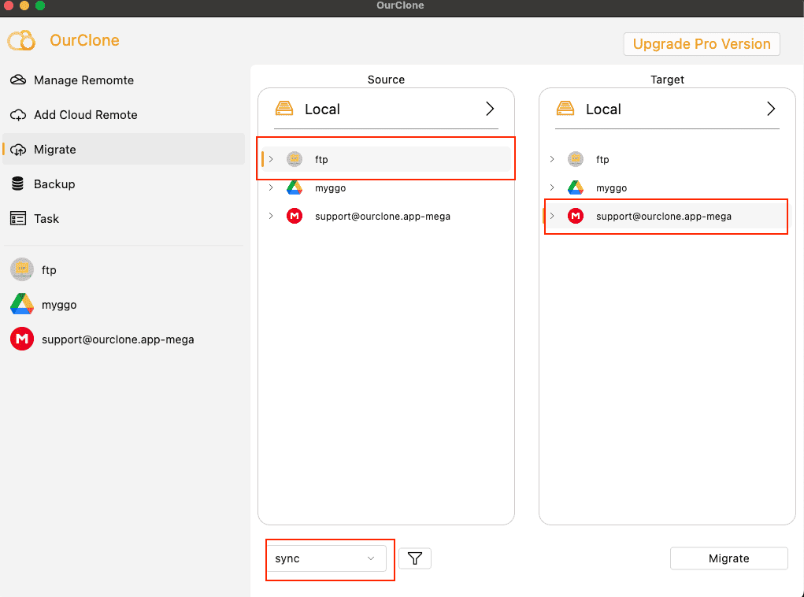This screenshot has height=597, width=804.
Task: Click Upgrade Pro Version
Action: 700,44
